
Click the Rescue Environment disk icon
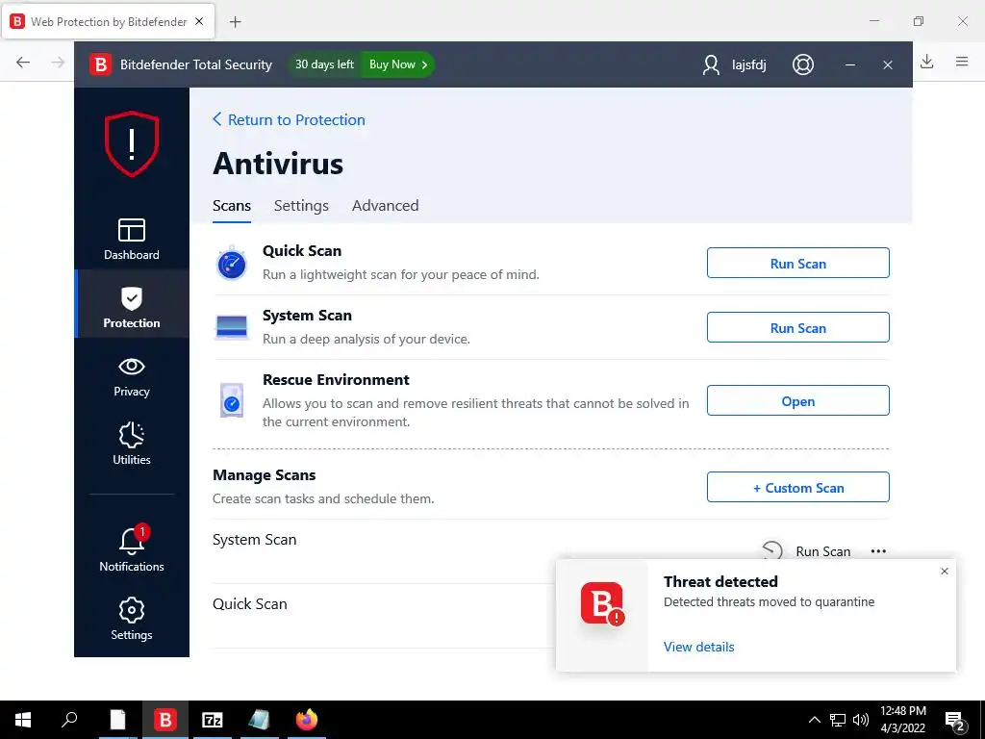(x=232, y=400)
